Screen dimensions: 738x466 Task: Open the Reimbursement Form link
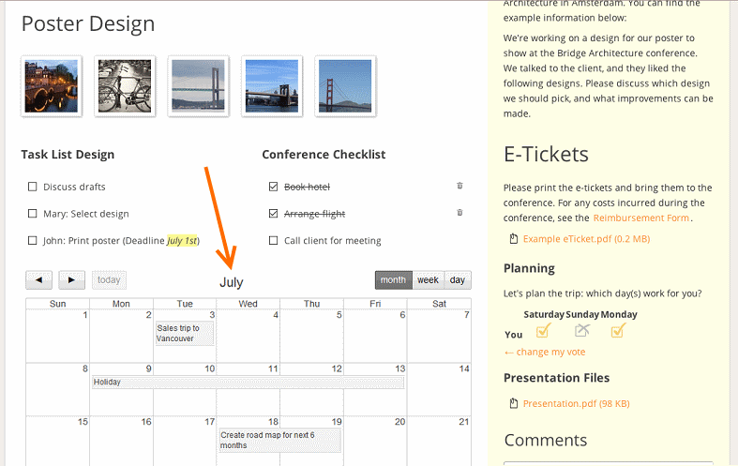[641, 218]
